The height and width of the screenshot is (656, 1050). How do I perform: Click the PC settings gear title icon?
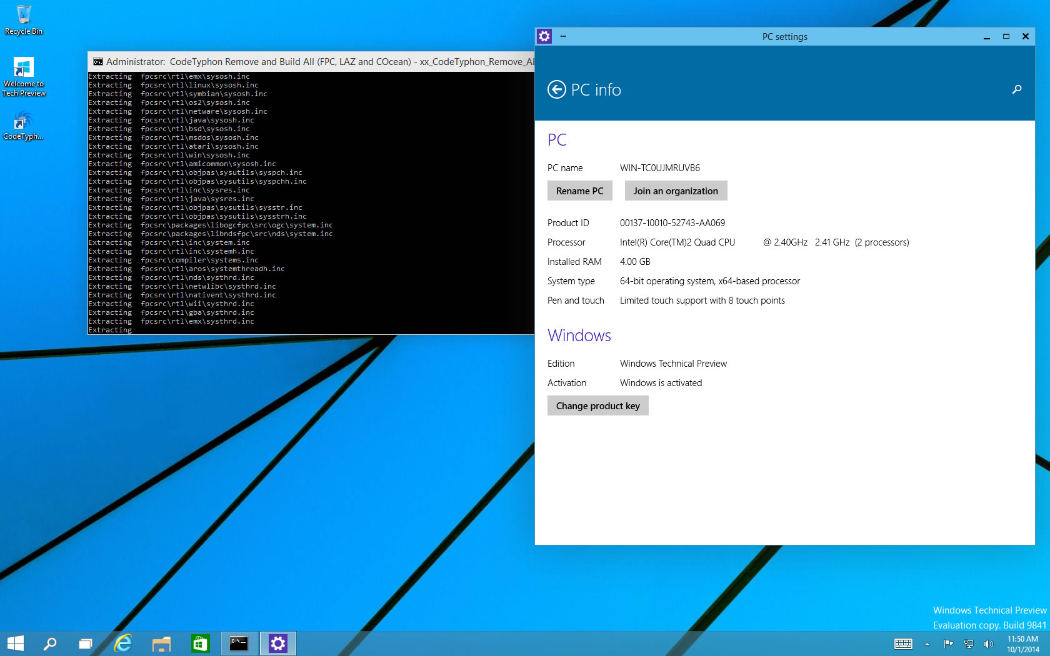pos(544,36)
